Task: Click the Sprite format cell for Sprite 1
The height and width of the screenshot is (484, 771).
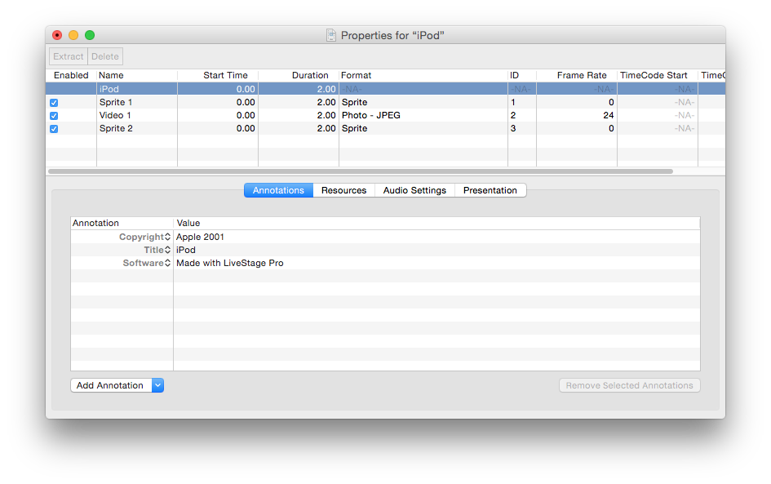Action: click(x=355, y=102)
